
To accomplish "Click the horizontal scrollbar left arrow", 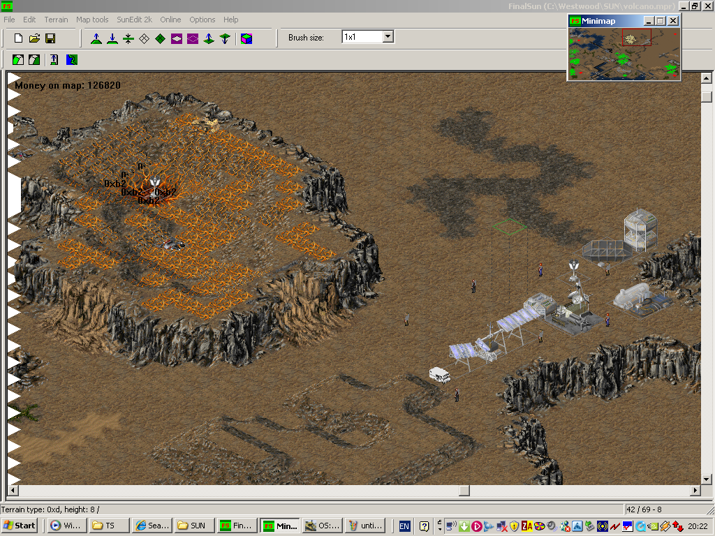I will 13,491.
